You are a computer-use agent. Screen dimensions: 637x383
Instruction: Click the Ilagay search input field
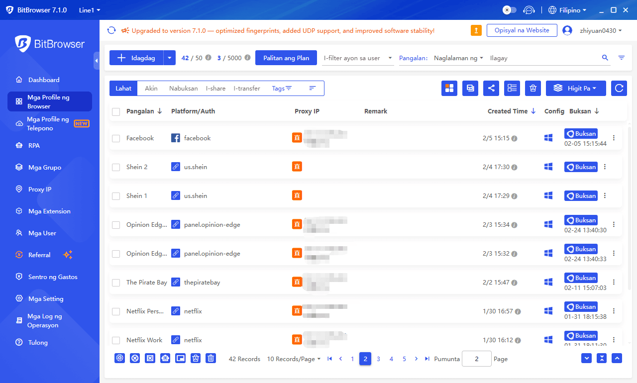(x=542, y=58)
